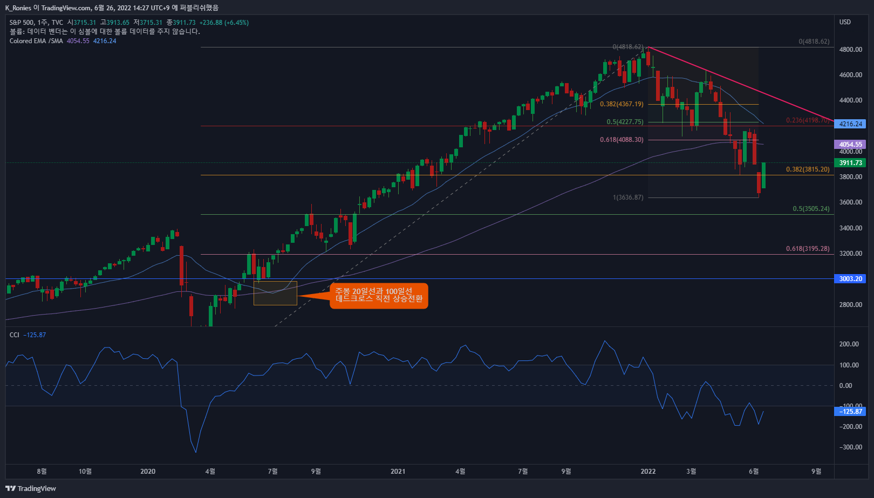Click the 0.5(3505.24) Fibonacci retracement label

tap(811, 209)
